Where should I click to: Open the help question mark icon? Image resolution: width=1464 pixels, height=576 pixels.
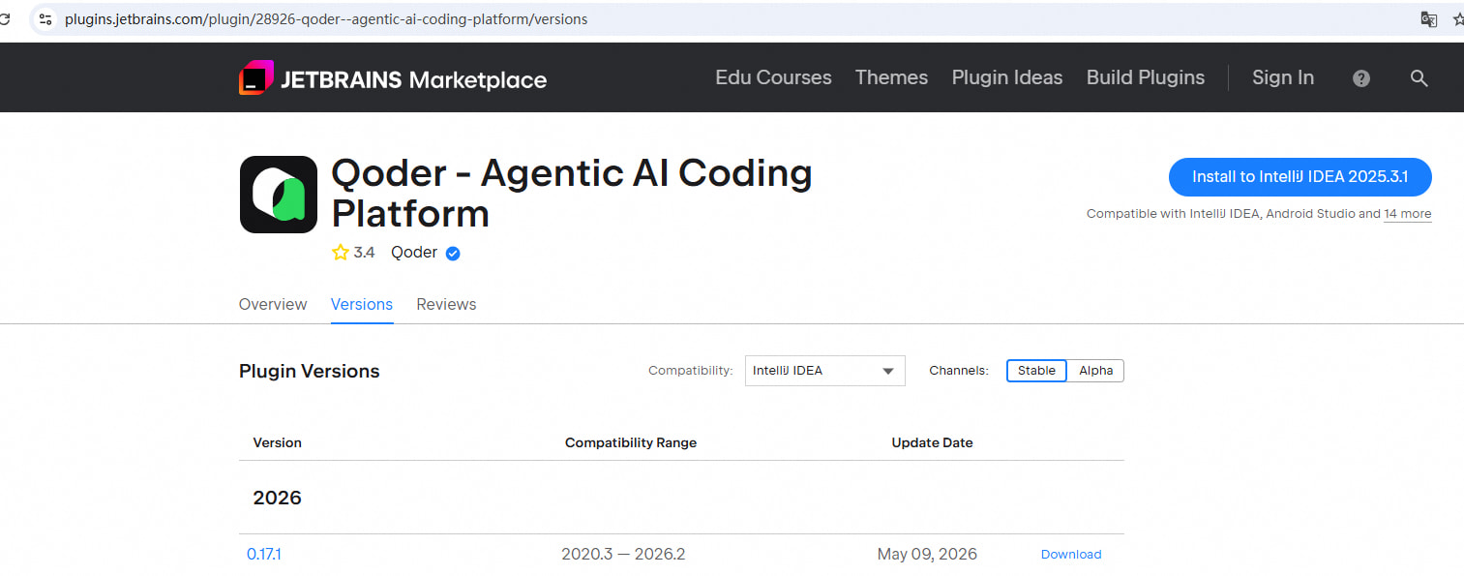click(1361, 78)
